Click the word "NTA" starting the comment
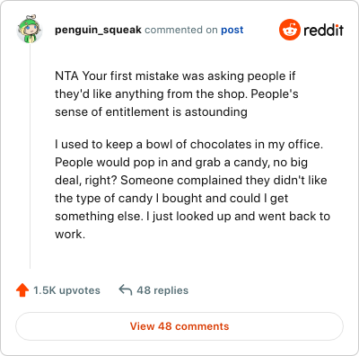359x356 pixels. [66, 76]
